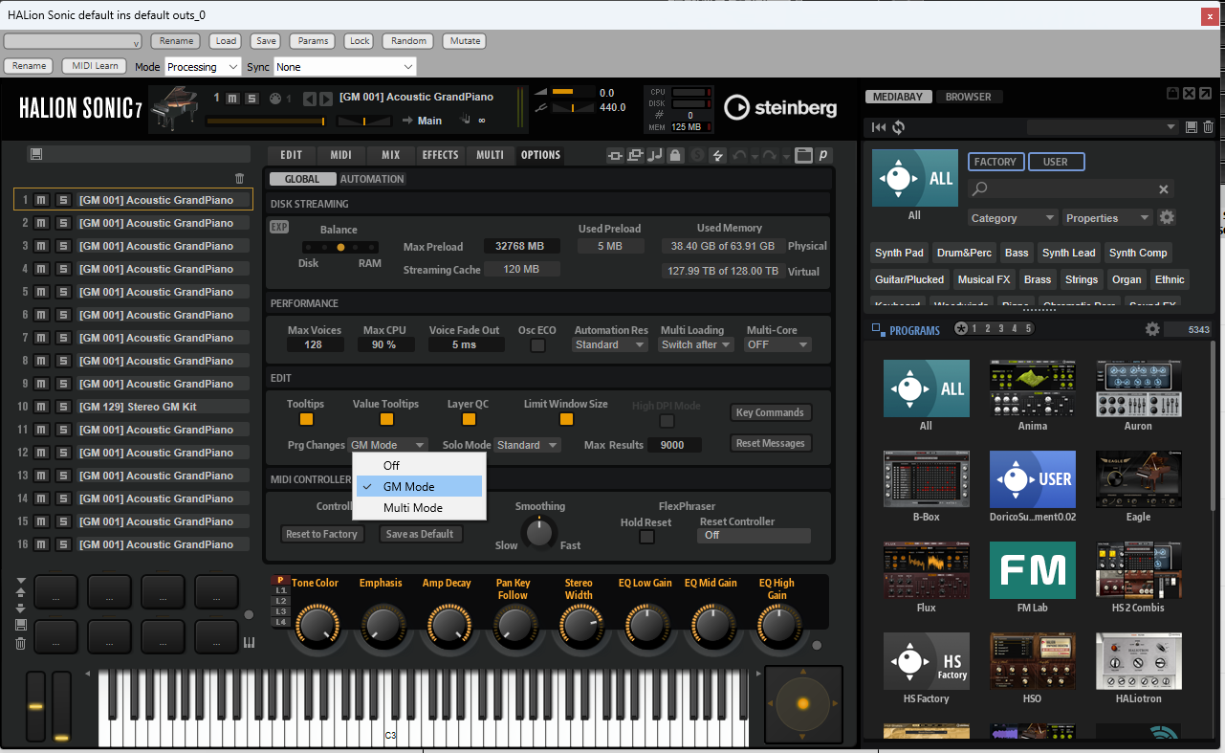
Task: Click the EXP icon in Disk Streaming
Action: click(279, 227)
